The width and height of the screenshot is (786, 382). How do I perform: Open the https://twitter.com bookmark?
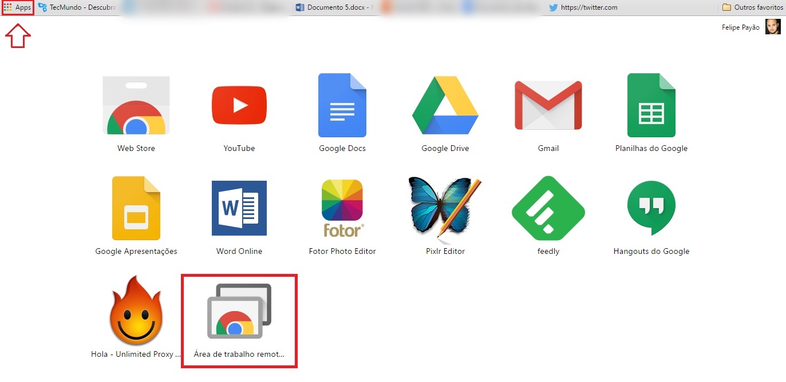point(583,7)
